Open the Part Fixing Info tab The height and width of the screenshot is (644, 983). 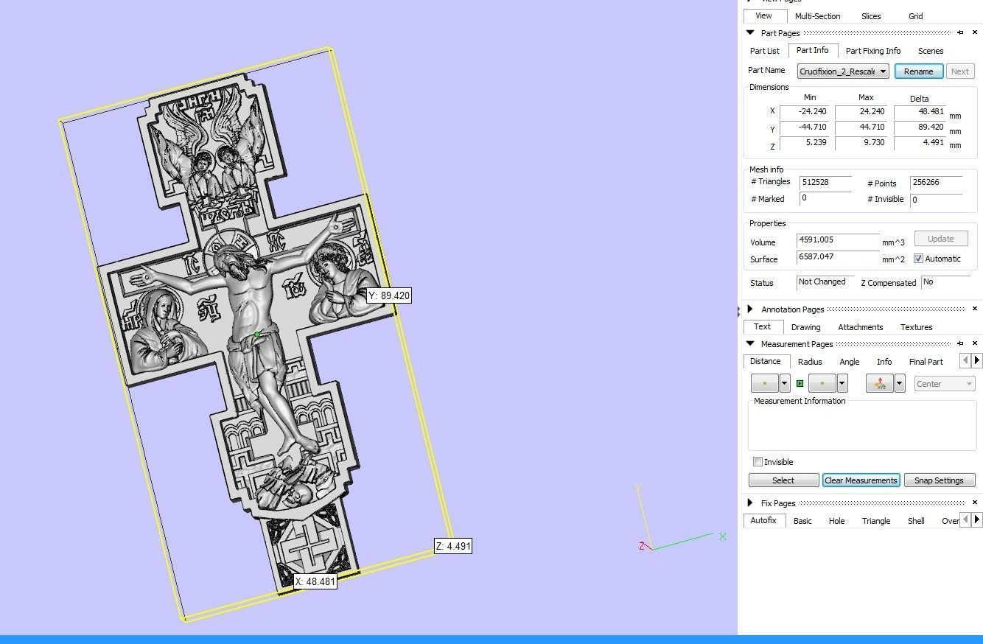872,51
